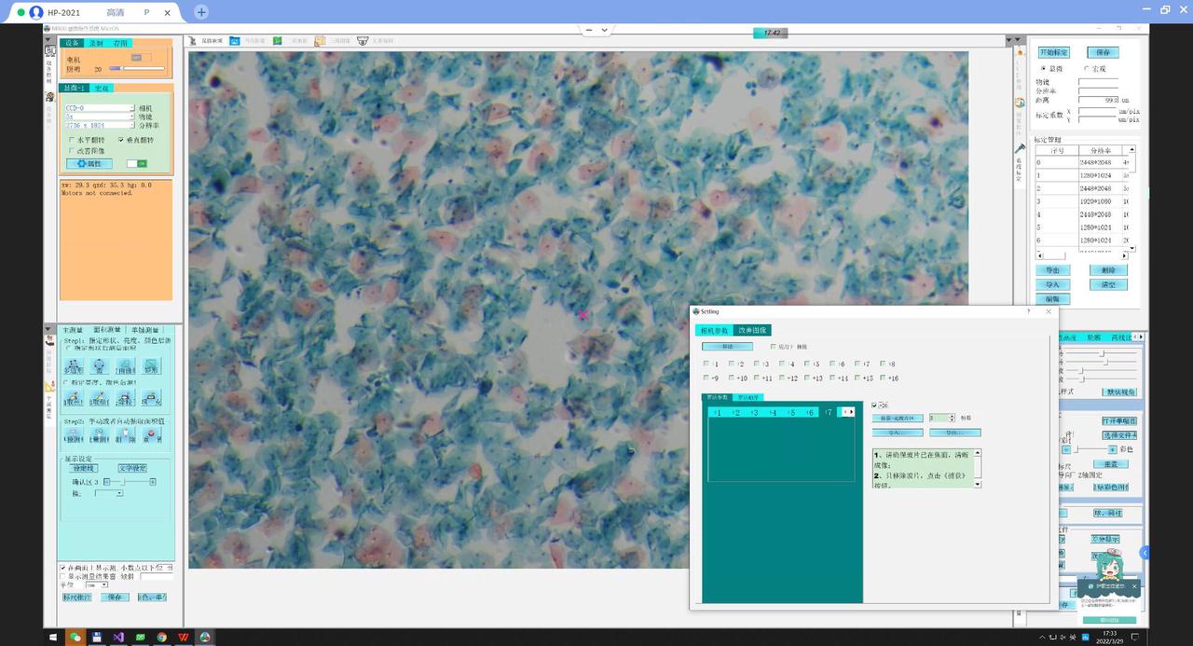This screenshot has width=1193, height=646.
Task: Open Visual Studio from the taskbar
Action: coord(118,637)
